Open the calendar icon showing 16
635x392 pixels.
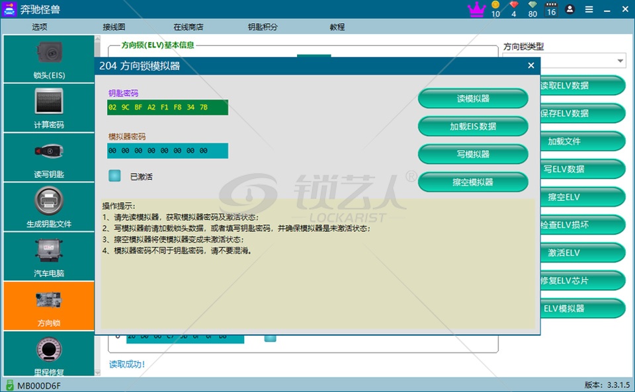(551, 9)
